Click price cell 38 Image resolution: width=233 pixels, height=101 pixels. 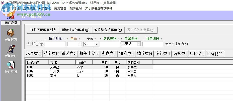click(x=106, y=71)
